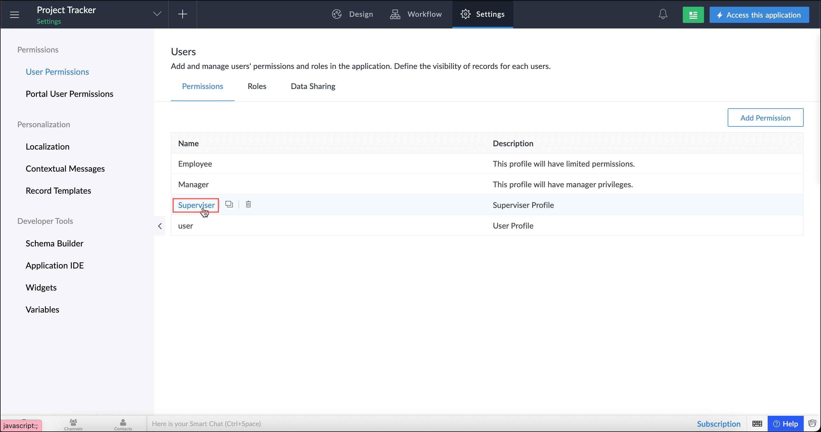The width and height of the screenshot is (821, 432).
Task: Click the plus icon to create new app
Action: tap(183, 14)
